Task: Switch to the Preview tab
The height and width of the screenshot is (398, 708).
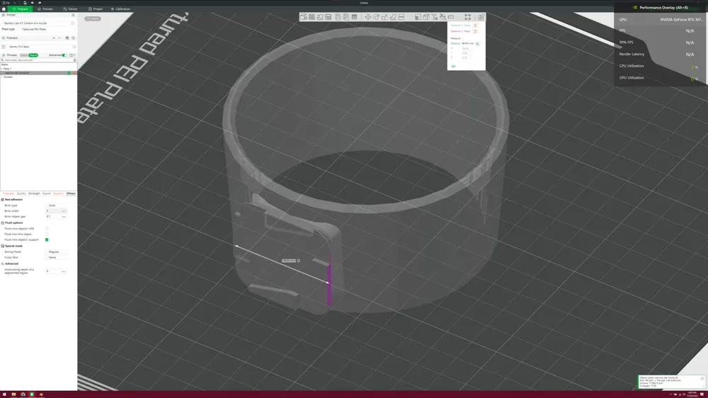Action: click(46, 9)
